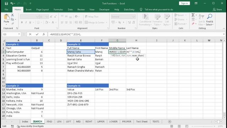Click the Select All corner triangle

4,40
